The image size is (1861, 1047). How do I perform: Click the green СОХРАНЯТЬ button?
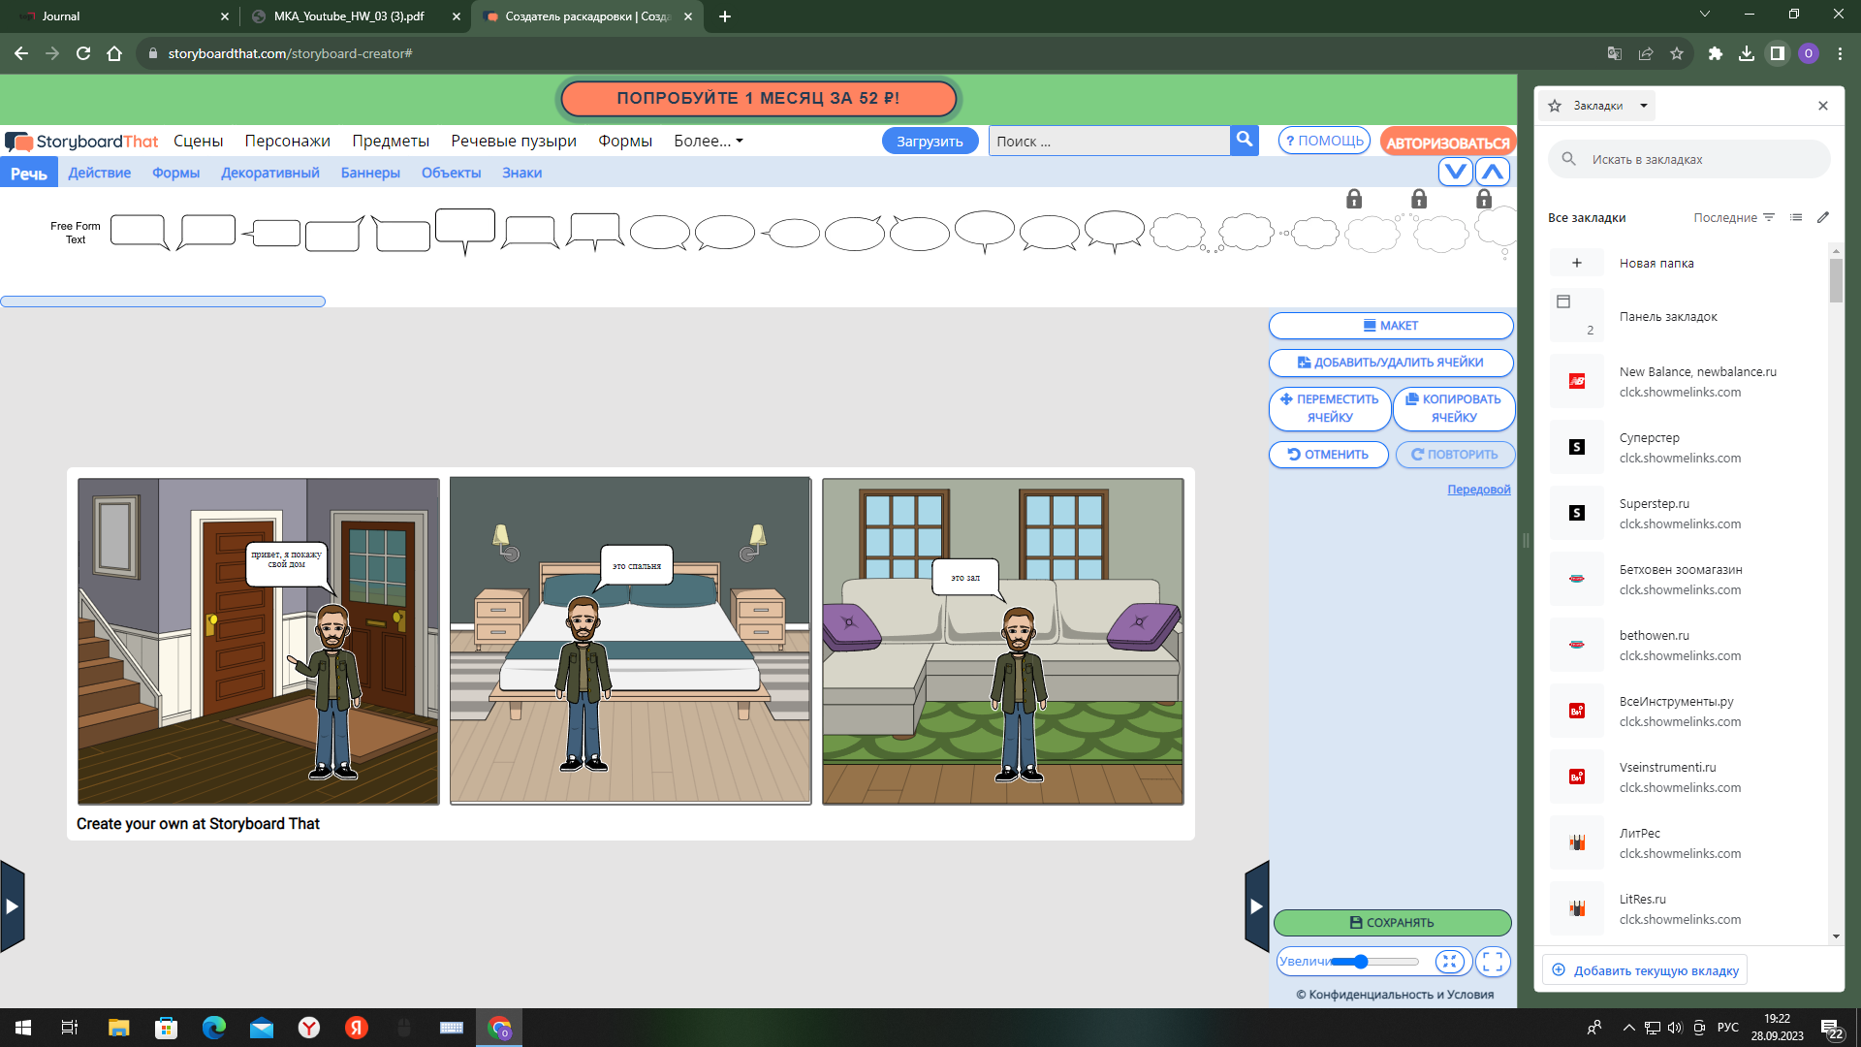coord(1392,922)
